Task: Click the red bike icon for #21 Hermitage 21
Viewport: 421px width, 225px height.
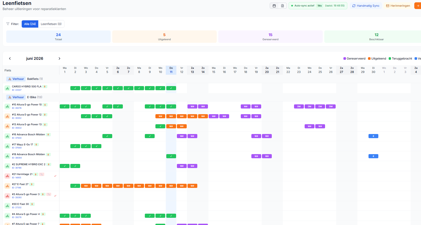Action: [x=7, y=176]
